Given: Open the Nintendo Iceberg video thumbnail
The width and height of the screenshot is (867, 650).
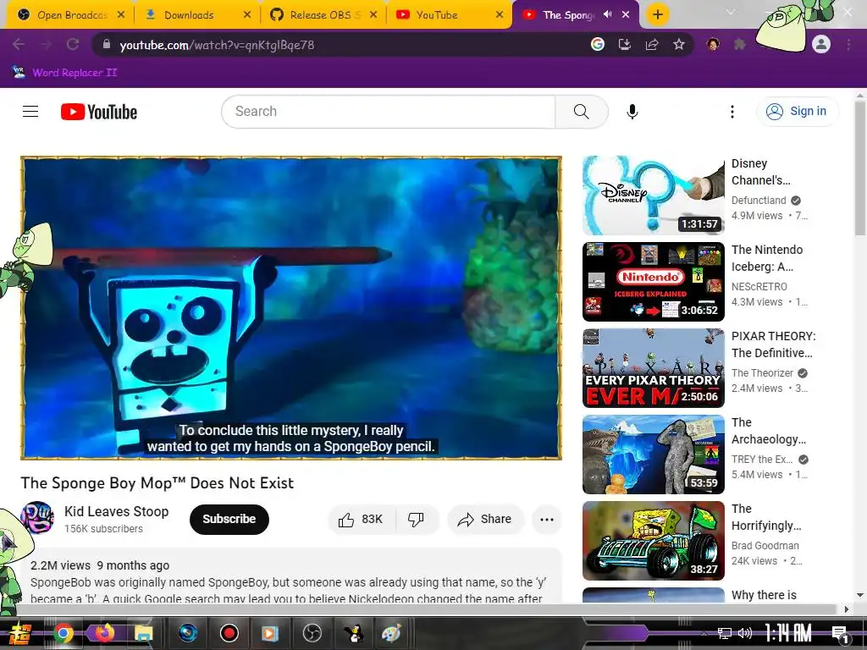Looking at the screenshot, I should pos(653,281).
